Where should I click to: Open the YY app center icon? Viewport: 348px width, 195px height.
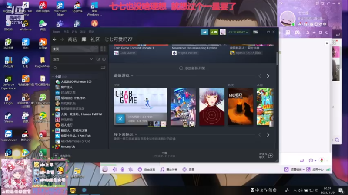[x=308, y=169]
